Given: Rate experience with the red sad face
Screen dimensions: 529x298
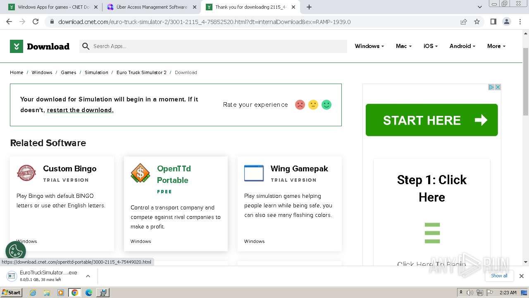Looking at the screenshot, I should [x=300, y=105].
